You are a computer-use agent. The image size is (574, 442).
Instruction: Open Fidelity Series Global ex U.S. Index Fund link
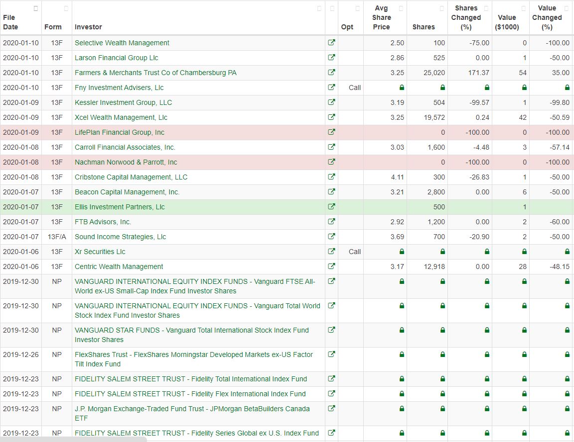click(197, 433)
